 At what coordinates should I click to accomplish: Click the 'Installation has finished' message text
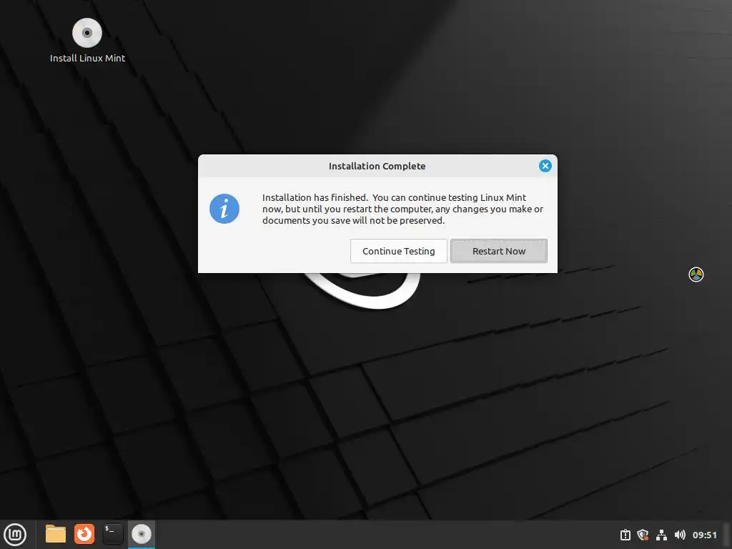click(x=402, y=209)
